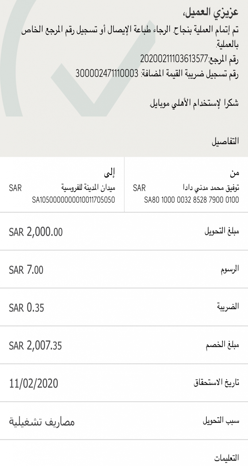Tap the 'سبب التحويل' row label
This screenshot has height=466, width=248.
tap(221, 421)
